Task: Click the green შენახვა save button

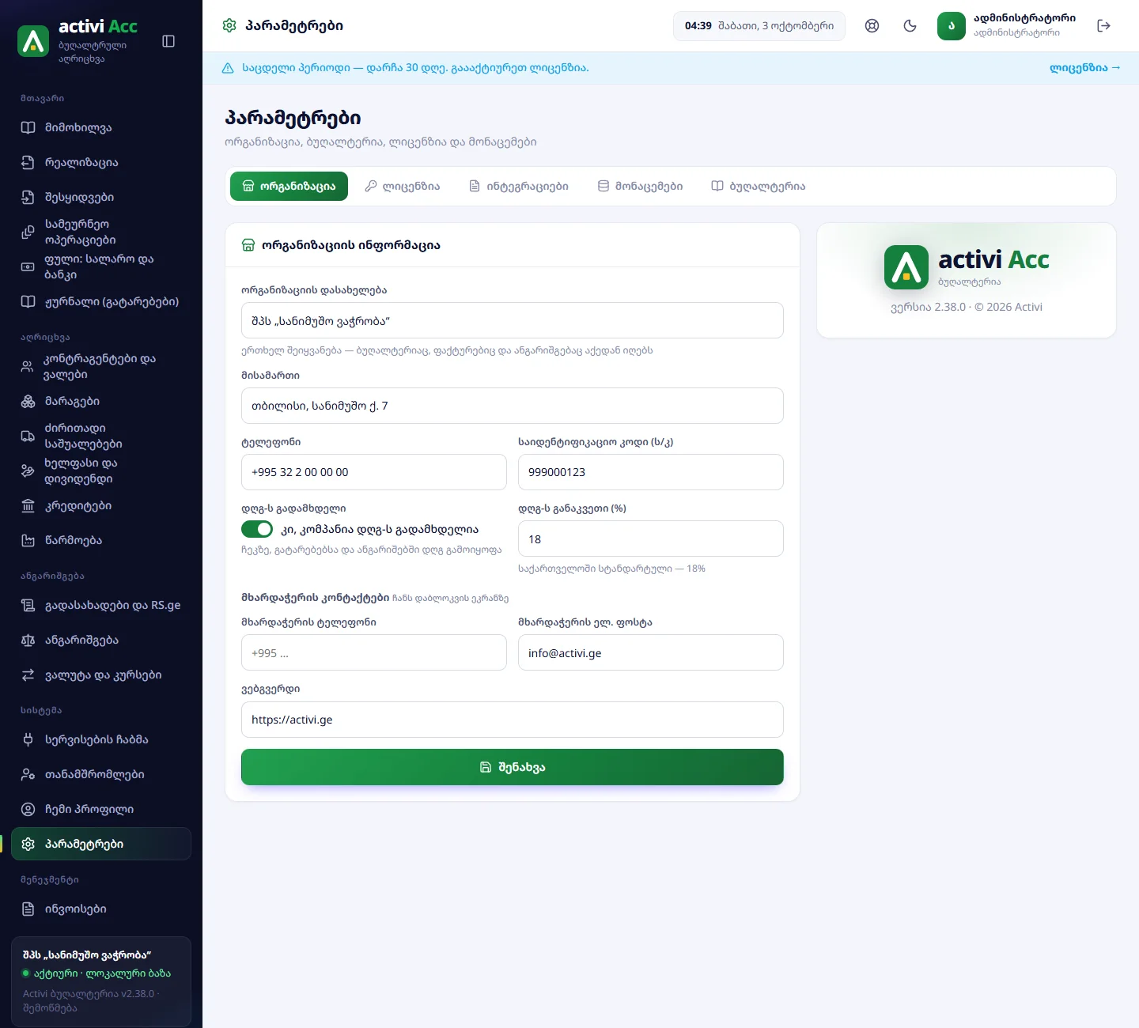Action: [x=513, y=767]
